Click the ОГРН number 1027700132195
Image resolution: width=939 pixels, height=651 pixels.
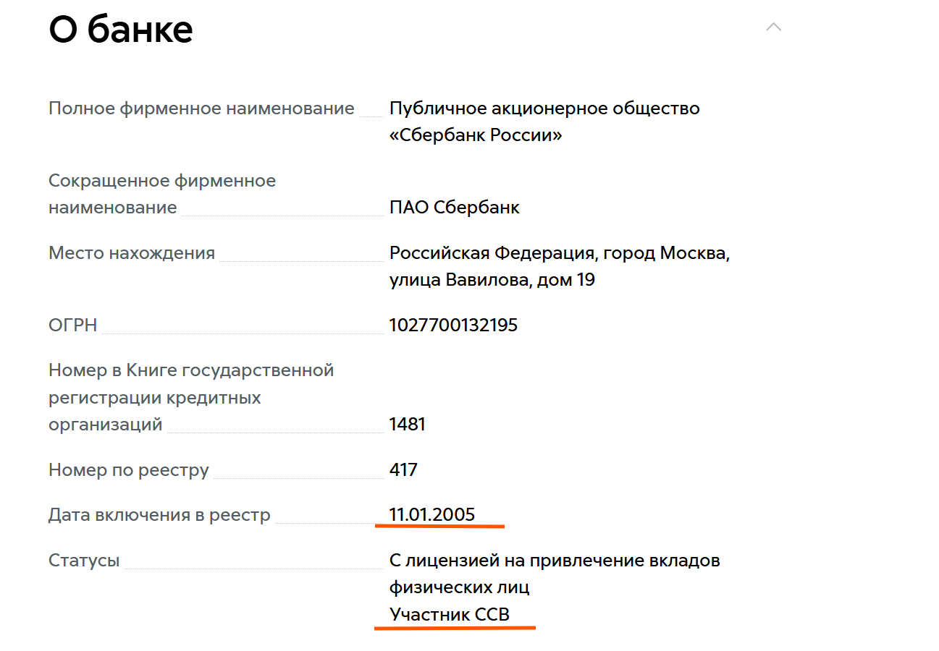pyautogui.click(x=452, y=325)
